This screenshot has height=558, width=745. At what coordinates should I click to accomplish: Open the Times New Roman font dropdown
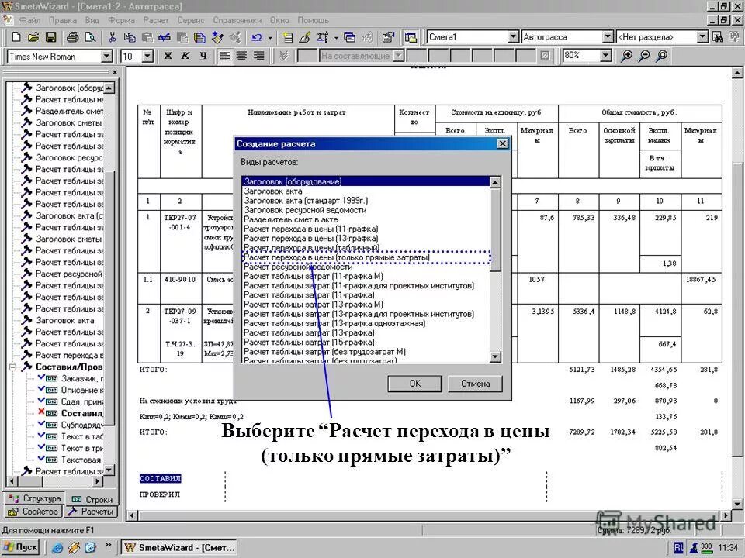(x=107, y=57)
